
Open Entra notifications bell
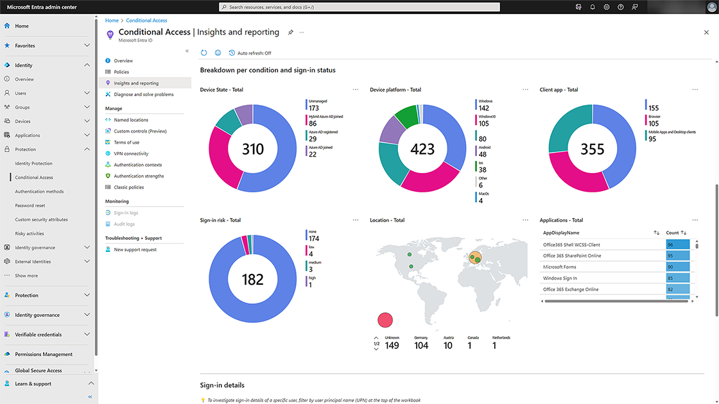[x=592, y=7]
